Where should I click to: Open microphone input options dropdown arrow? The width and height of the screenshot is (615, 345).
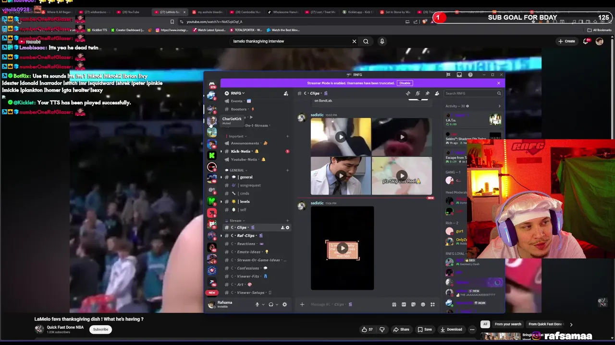pyautogui.click(x=263, y=305)
